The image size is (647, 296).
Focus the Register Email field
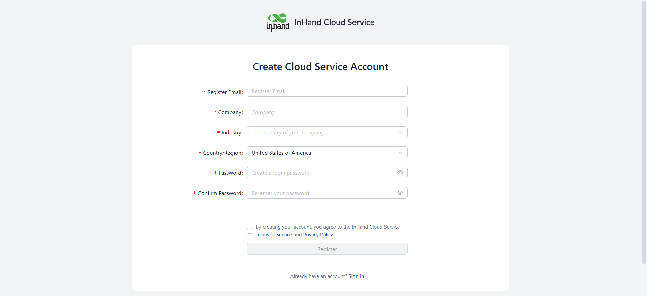coord(327,91)
